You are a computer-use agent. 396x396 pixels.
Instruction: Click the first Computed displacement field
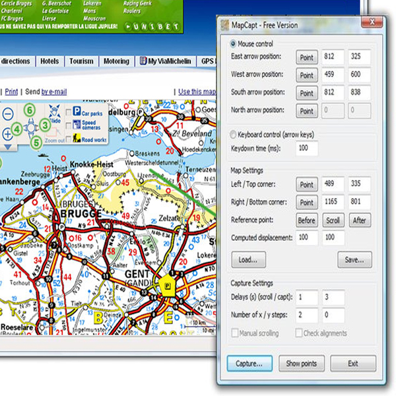click(307, 238)
